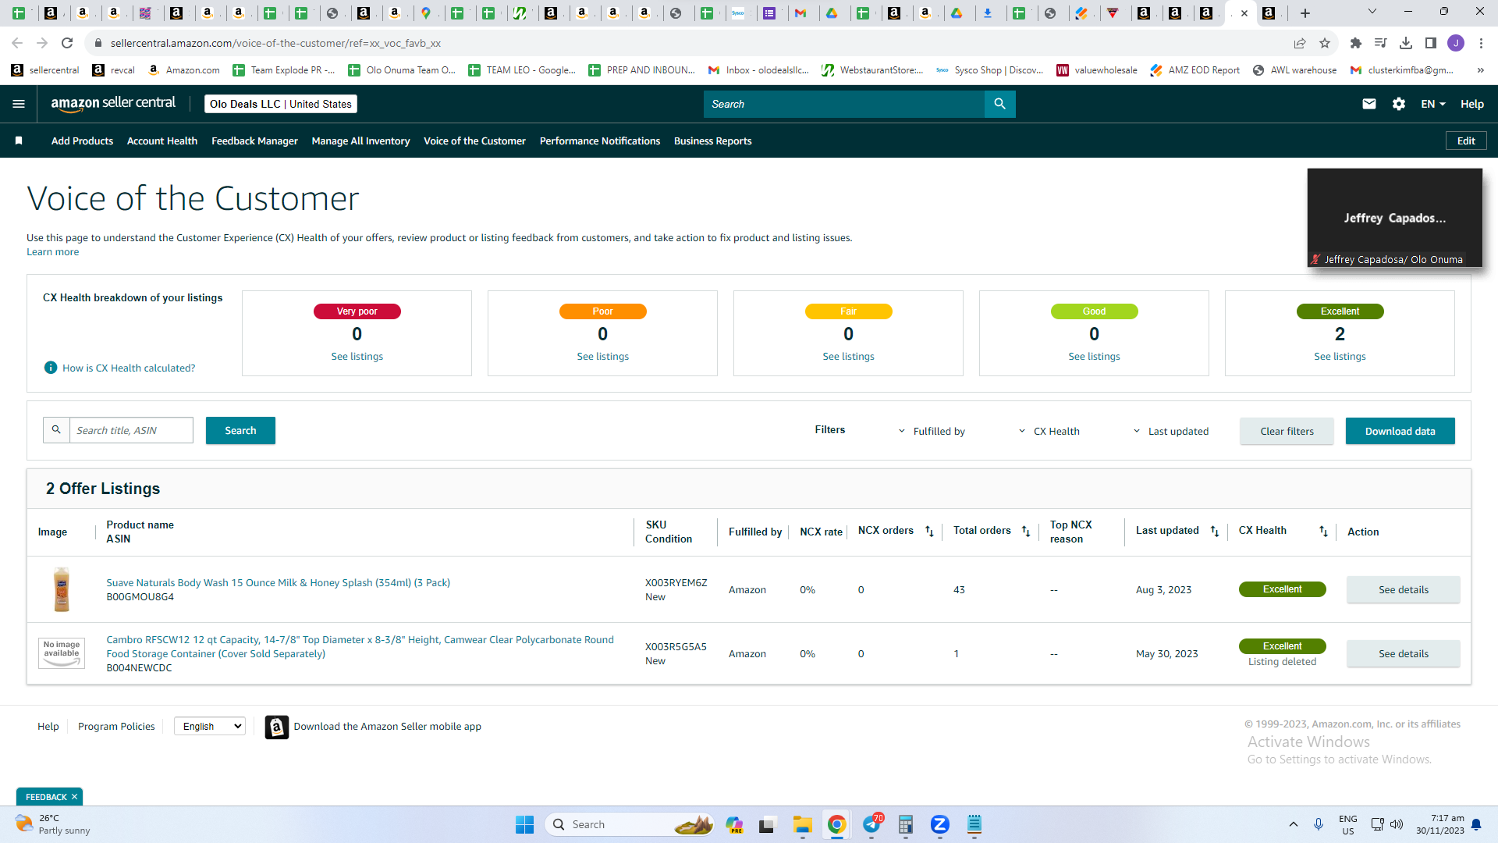Screen dimensions: 1498x843
Task: Open Business Reports
Action: coord(712,141)
